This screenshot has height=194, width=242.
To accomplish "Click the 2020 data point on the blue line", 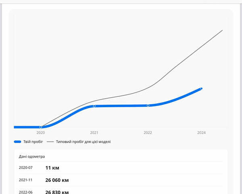I will 41,127.
